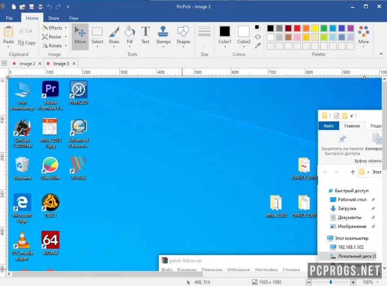Expand the Color2 dropdown arrow
The width and height of the screenshot is (387, 286).
[244, 47]
